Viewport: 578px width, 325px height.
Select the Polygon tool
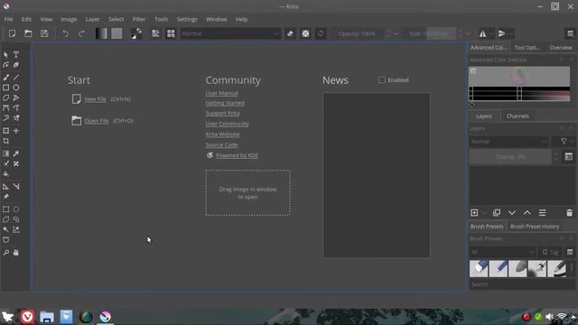point(6,98)
